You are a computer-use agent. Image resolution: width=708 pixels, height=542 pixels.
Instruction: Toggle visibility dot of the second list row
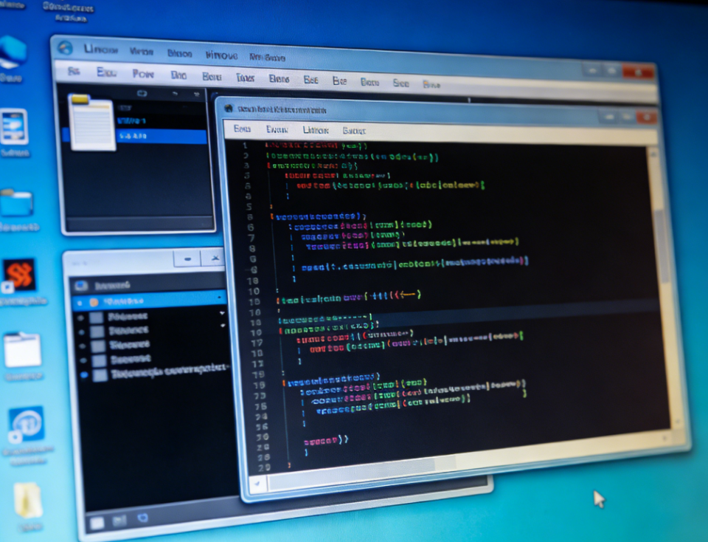(x=82, y=318)
